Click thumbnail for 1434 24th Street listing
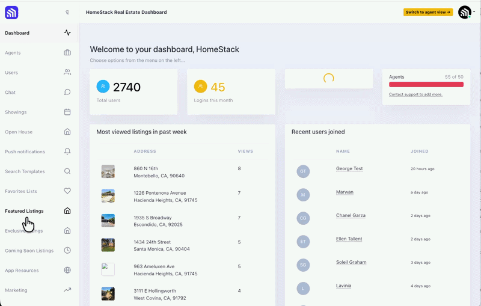This screenshot has height=306, width=481. [108, 245]
